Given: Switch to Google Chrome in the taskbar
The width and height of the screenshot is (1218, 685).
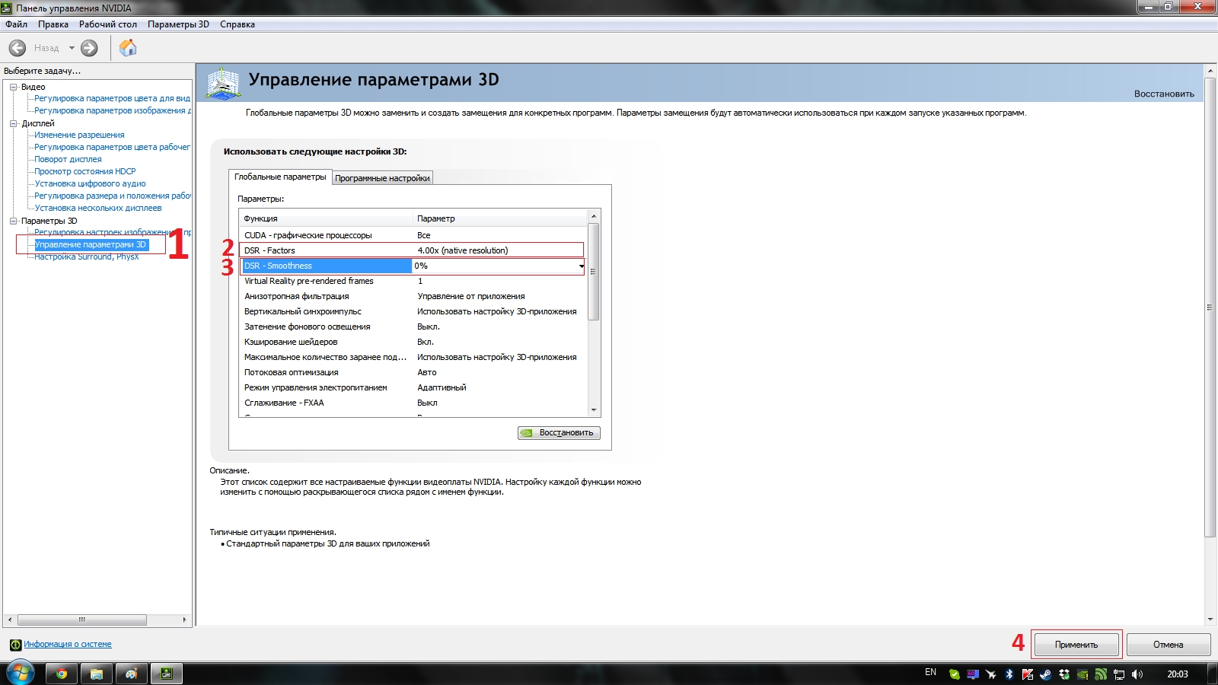Looking at the screenshot, I should tap(62, 674).
